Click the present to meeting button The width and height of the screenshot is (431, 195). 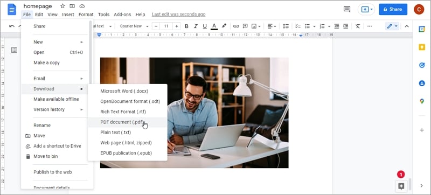[x=366, y=9]
